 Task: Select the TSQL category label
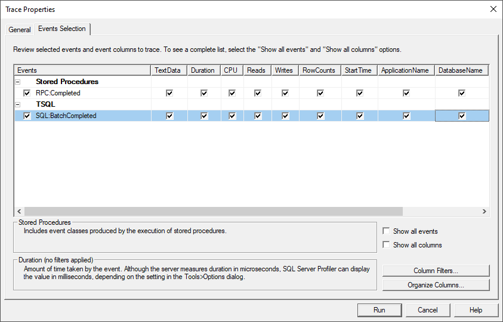tap(45, 104)
